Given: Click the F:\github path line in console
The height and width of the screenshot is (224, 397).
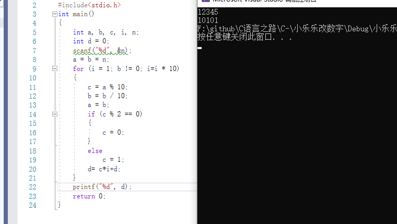Looking at the screenshot, I should click(x=297, y=29).
